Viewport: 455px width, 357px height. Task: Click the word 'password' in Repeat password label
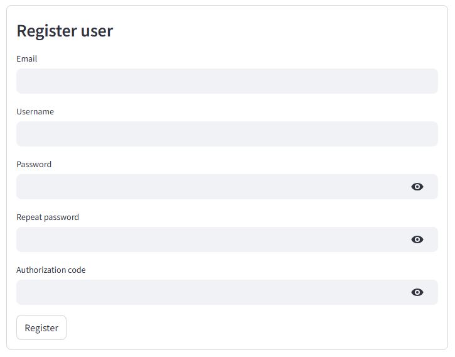[x=62, y=217]
